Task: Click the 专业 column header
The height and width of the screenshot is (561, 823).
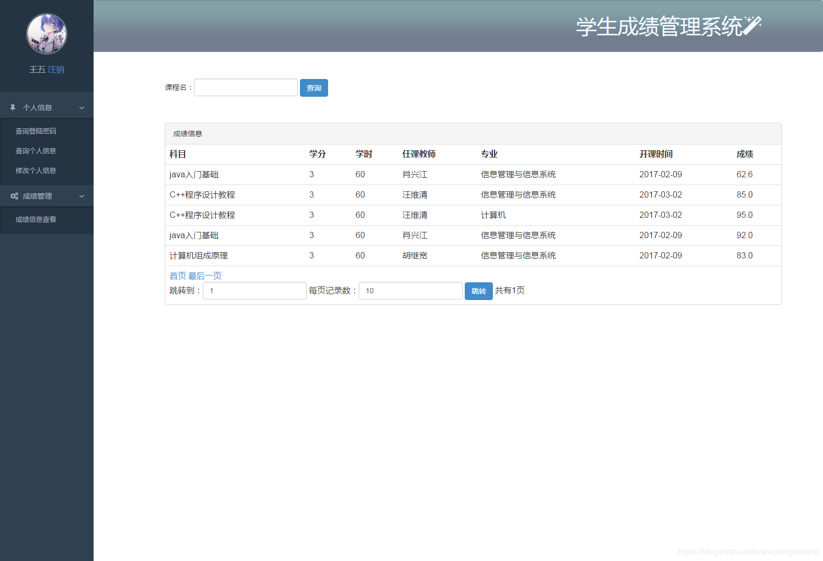Action: click(x=489, y=154)
